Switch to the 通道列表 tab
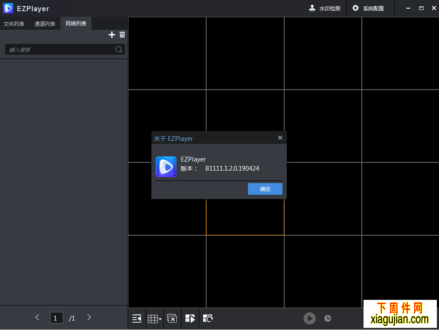439x330 pixels. coord(45,24)
